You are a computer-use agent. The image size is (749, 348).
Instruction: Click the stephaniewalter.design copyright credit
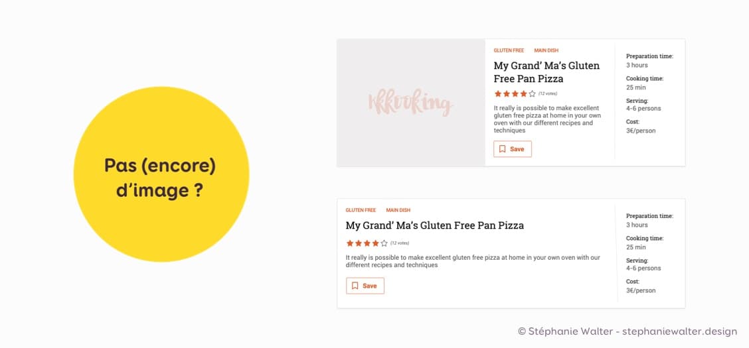pos(627,331)
